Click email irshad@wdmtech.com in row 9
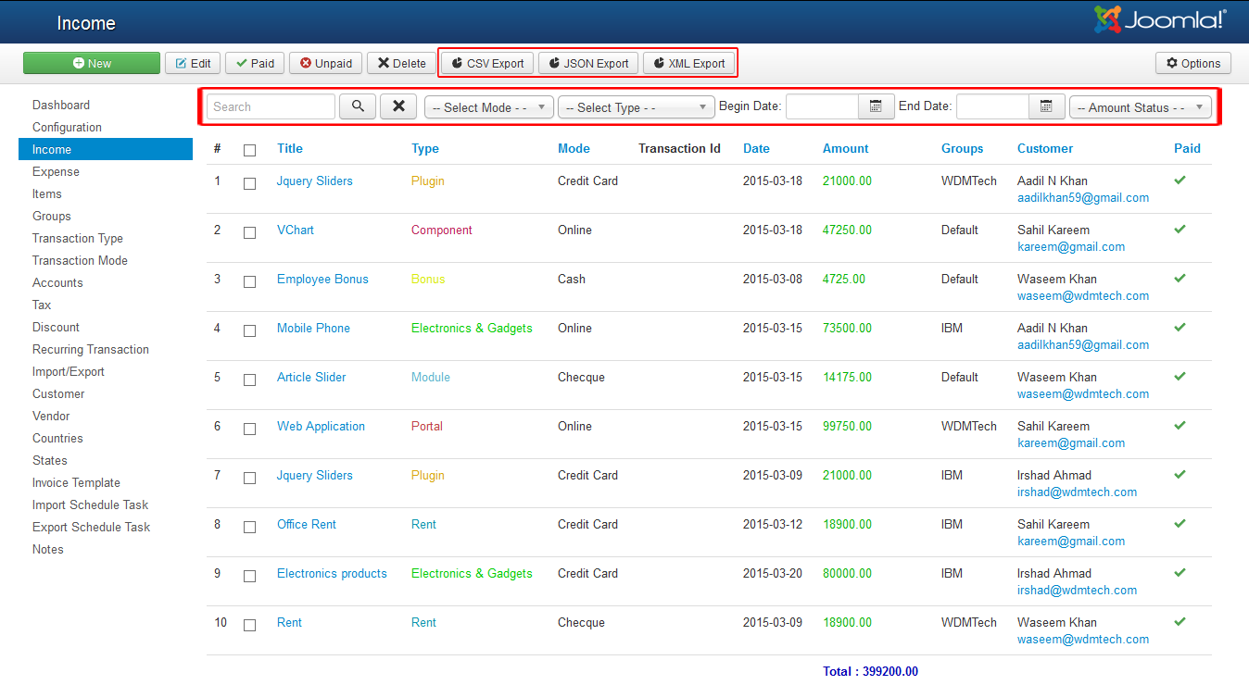Viewport: 1249px width, 685px height. [x=1077, y=590]
